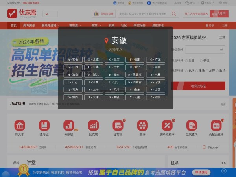Check the 化学 subject option
236x177 pixels.
point(186,71)
